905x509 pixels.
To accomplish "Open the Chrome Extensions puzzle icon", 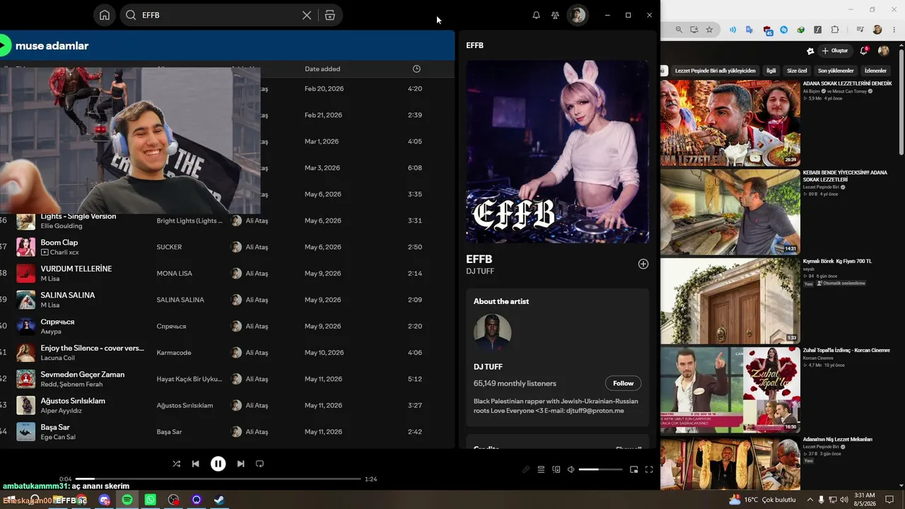I will click(835, 30).
